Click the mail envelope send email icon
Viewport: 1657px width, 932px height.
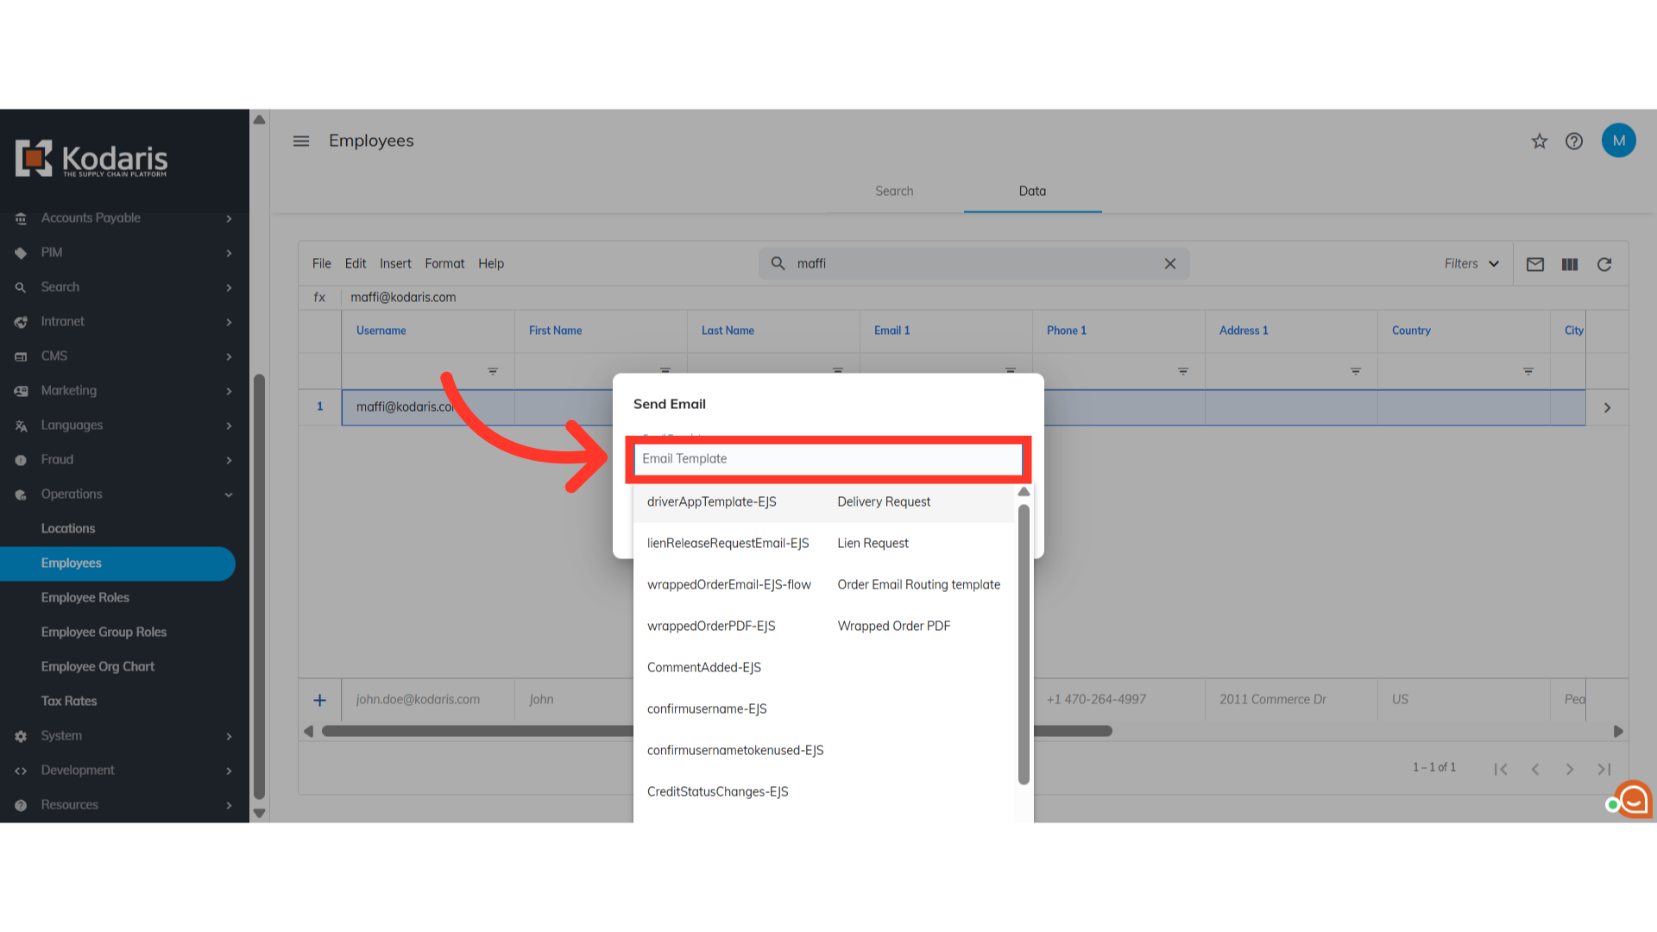click(1534, 264)
